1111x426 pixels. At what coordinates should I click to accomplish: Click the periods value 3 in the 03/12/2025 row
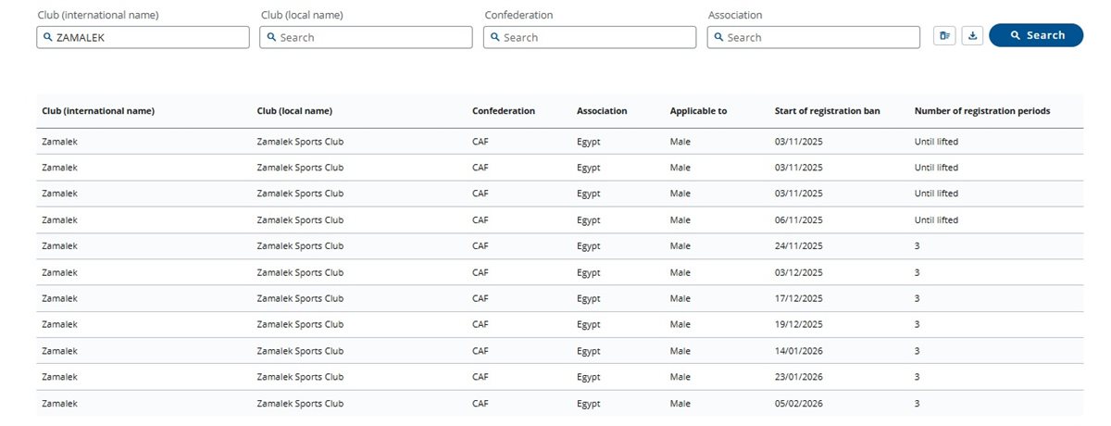918,273
